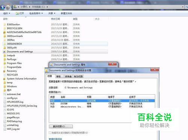Open the 管理权限项目 link
Viewport: 188px width, 140px height.
pyautogui.click(x=55, y=139)
